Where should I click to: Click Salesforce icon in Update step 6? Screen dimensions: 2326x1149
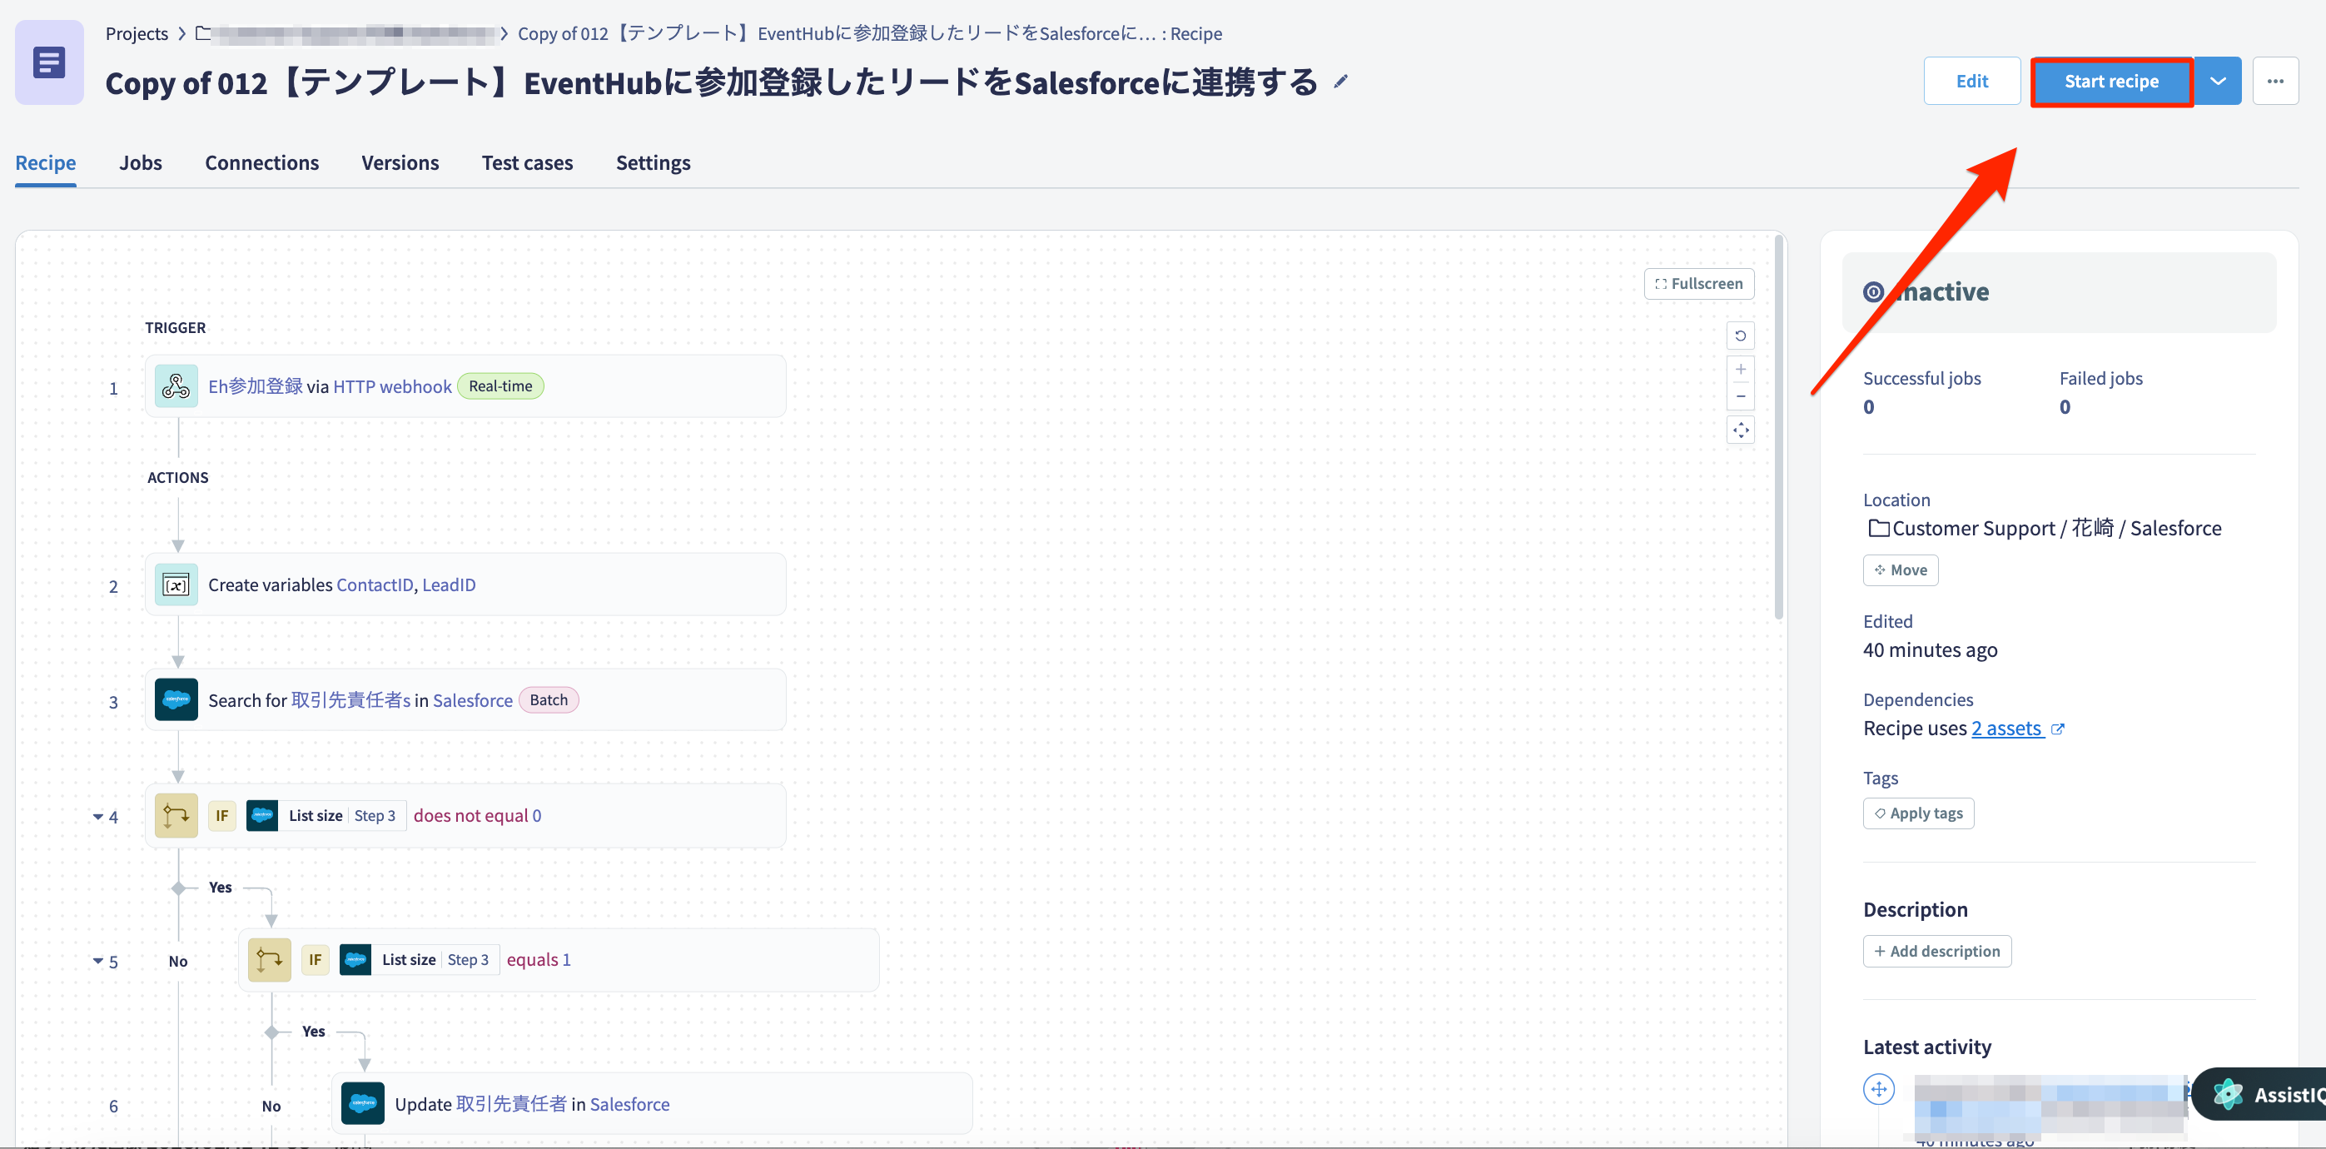(362, 1104)
